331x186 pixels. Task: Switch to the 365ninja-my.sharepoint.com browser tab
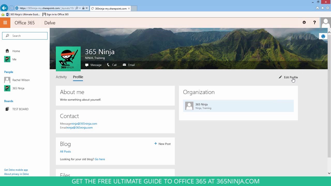tap(111, 9)
